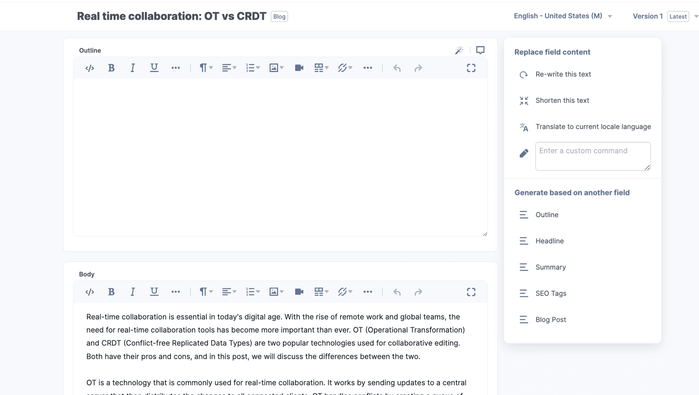This screenshot has height=395, width=699.
Task: Open paragraph format dropdown in Outline toolbar
Action: [x=206, y=68]
